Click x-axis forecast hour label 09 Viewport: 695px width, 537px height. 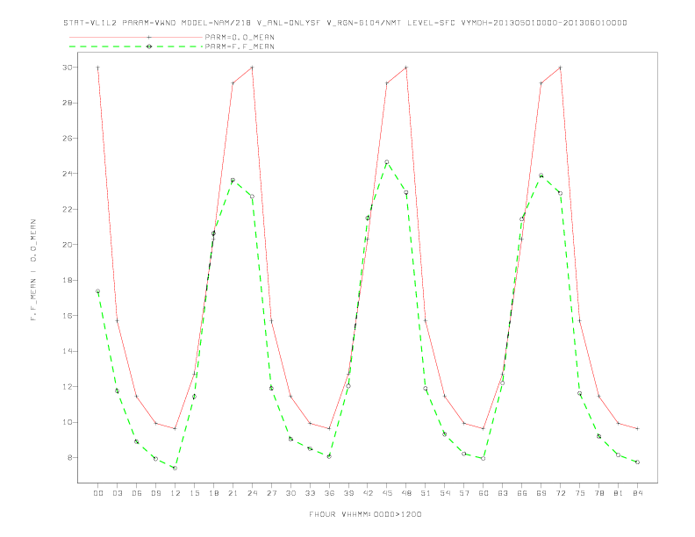click(x=155, y=493)
